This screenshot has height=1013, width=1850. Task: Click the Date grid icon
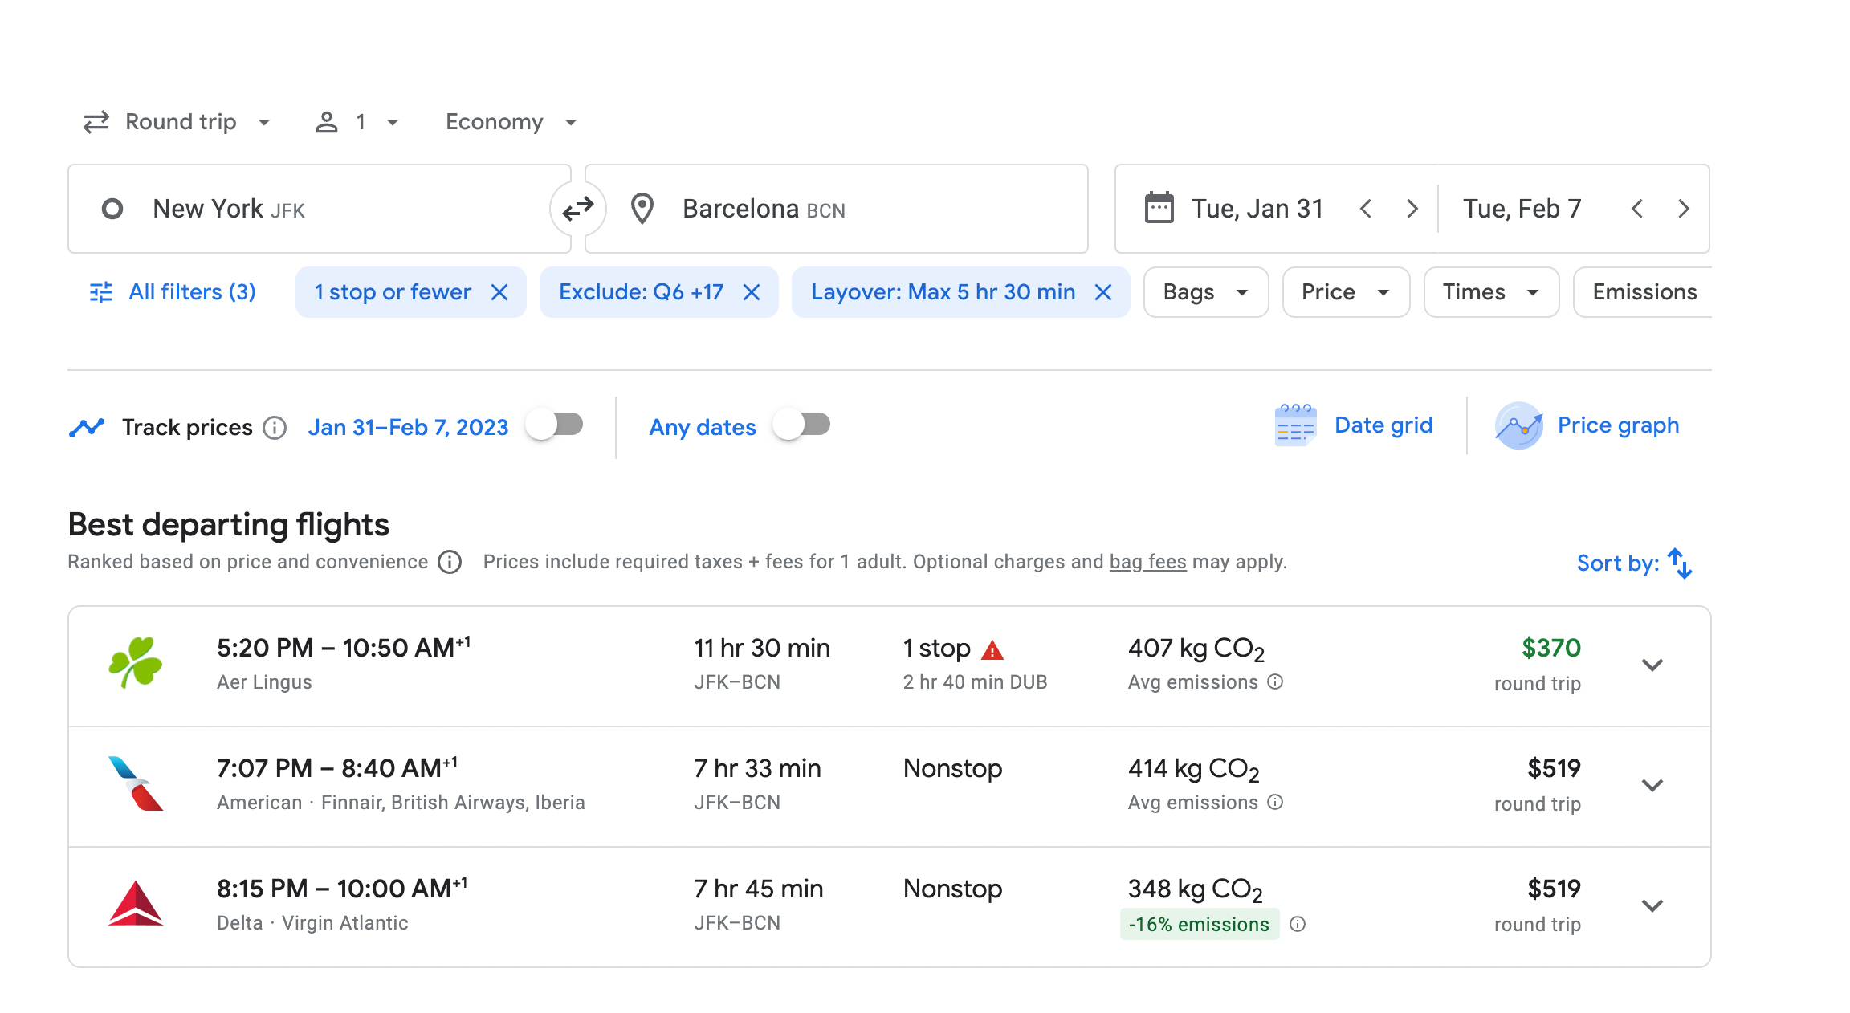pos(1294,425)
